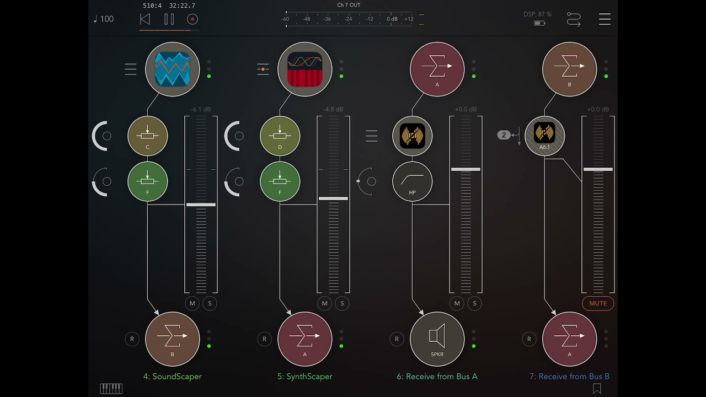This screenshot has height=397, width=706.
Task: Open the HP high-pass filter node
Action: [413, 181]
